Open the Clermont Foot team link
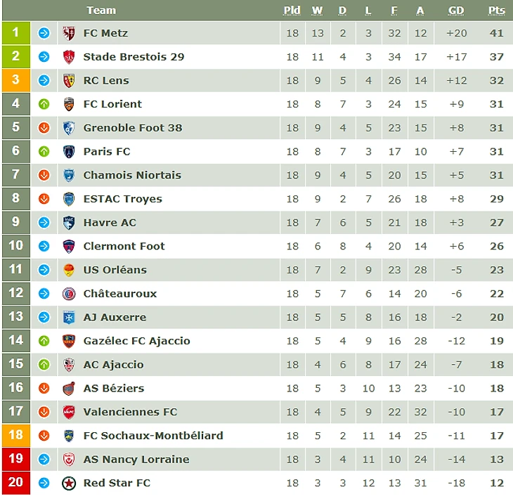 tap(124, 246)
